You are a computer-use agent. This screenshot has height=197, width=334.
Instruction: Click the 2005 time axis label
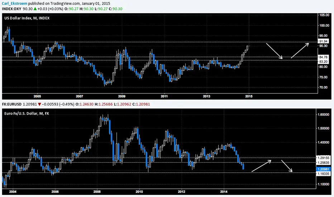point(37,96)
